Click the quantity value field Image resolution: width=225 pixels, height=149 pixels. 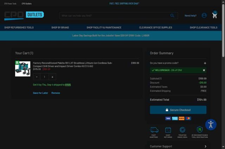pos(45,77)
